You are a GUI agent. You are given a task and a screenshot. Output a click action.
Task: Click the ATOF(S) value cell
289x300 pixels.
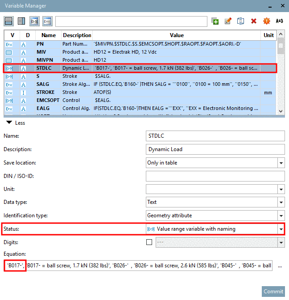coord(102,93)
